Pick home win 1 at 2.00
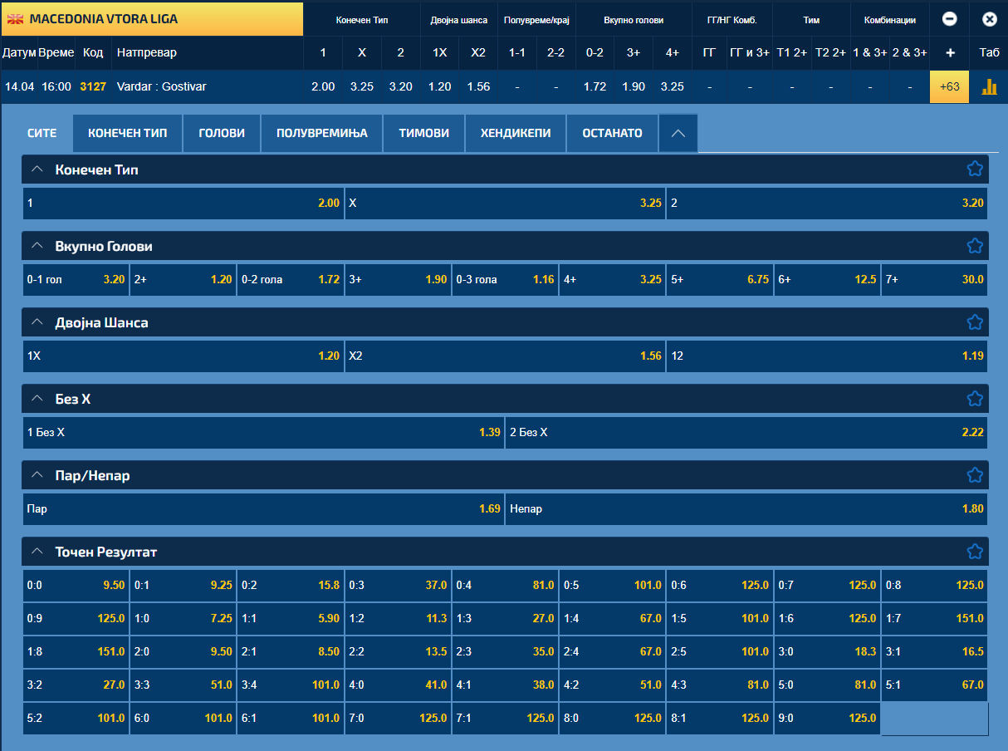The width and height of the screenshot is (1008, 751). pos(183,203)
